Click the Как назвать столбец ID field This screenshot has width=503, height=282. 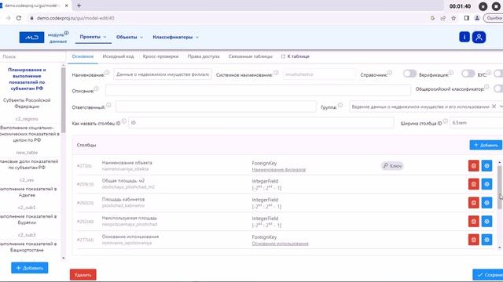[x=261, y=123]
